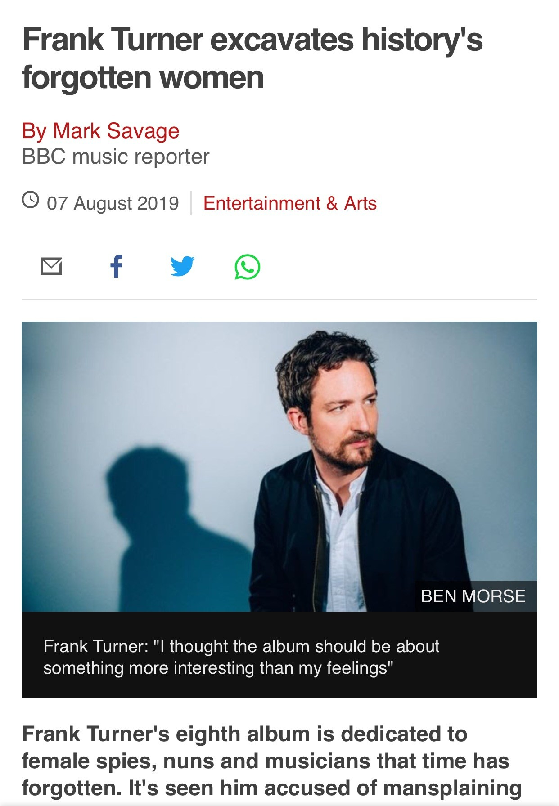Click 'forgotten women' in the headline
The height and width of the screenshot is (806, 559).
coord(143,78)
